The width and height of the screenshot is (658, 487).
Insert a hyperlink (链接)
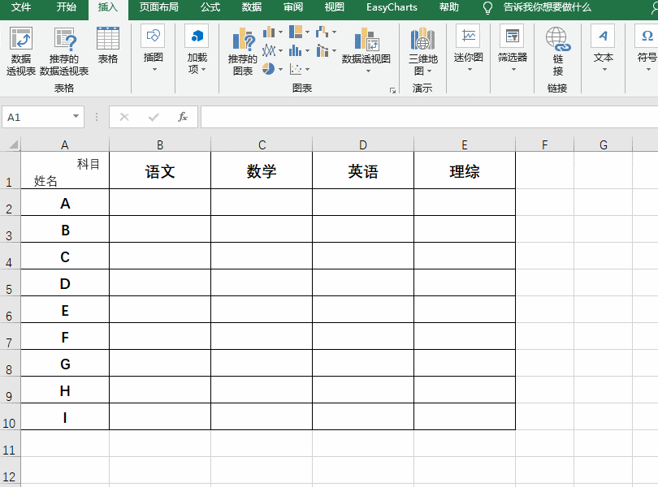(x=558, y=51)
